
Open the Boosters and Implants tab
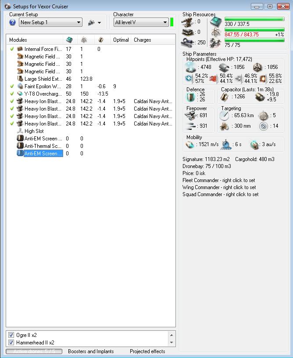(x=91, y=351)
